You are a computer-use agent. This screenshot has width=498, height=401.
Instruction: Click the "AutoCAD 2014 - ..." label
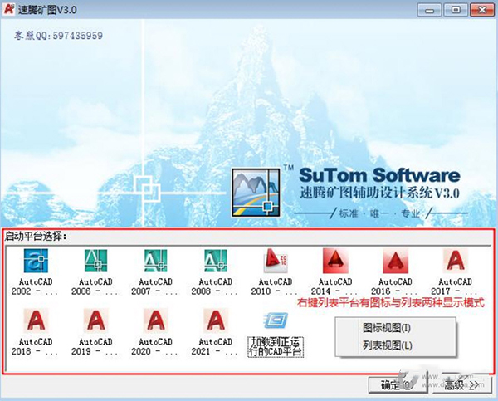(x=334, y=286)
